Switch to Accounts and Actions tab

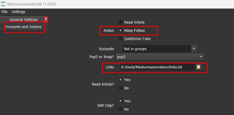tap(24, 27)
